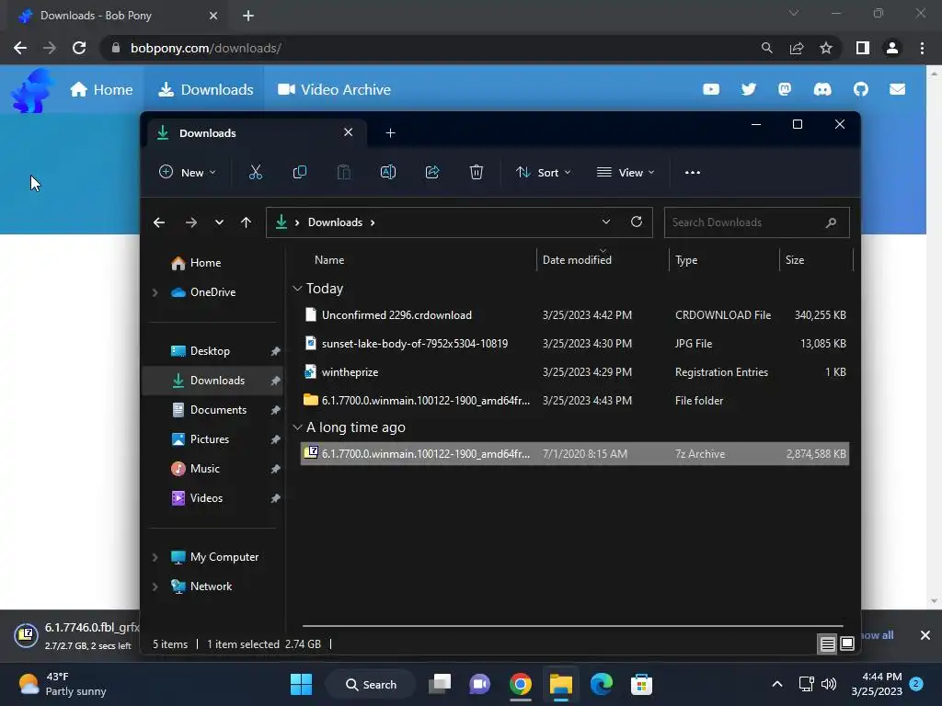Open Twitter icon on Bob Pony site
This screenshot has height=706, width=942.
(749, 89)
